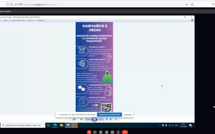This screenshot has height=134, width=215.
Task: Hang up the call with red button
Action: tap(125, 132)
